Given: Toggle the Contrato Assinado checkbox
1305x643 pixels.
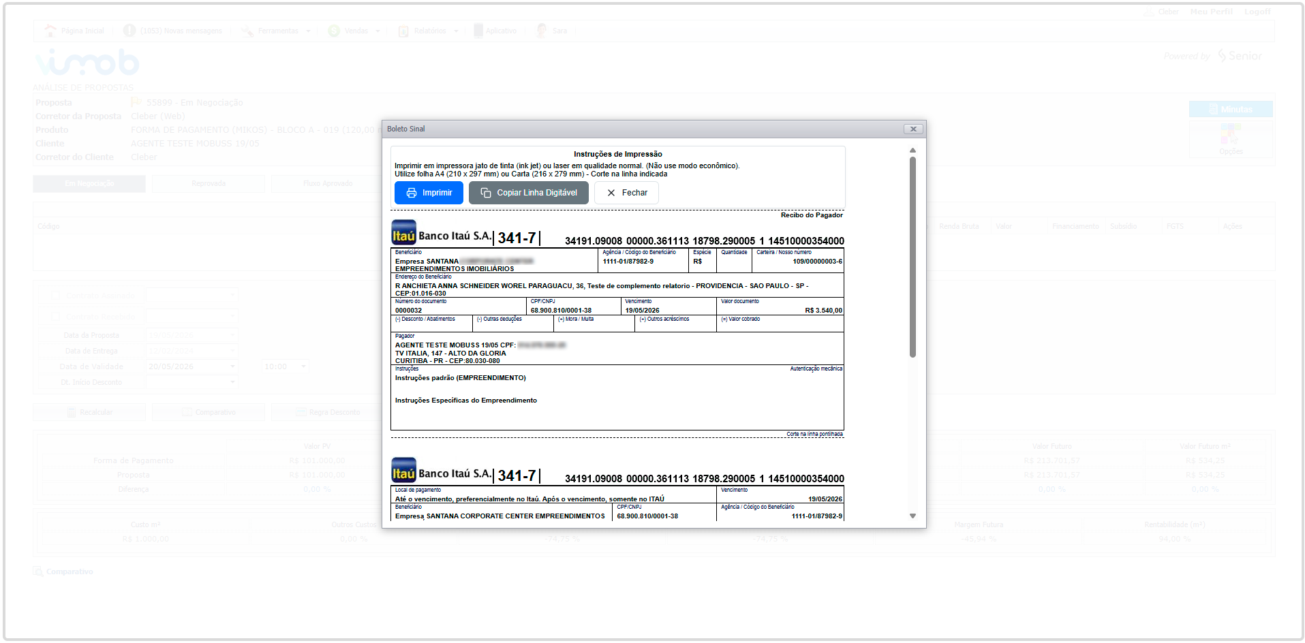Looking at the screenshot, I should [x=55, y=296].
